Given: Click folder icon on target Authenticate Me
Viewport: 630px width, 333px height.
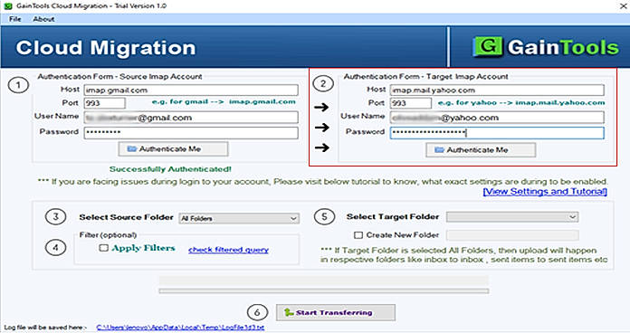Looking at the screenshot, I should pyautogui.click(x=440, y=150).
